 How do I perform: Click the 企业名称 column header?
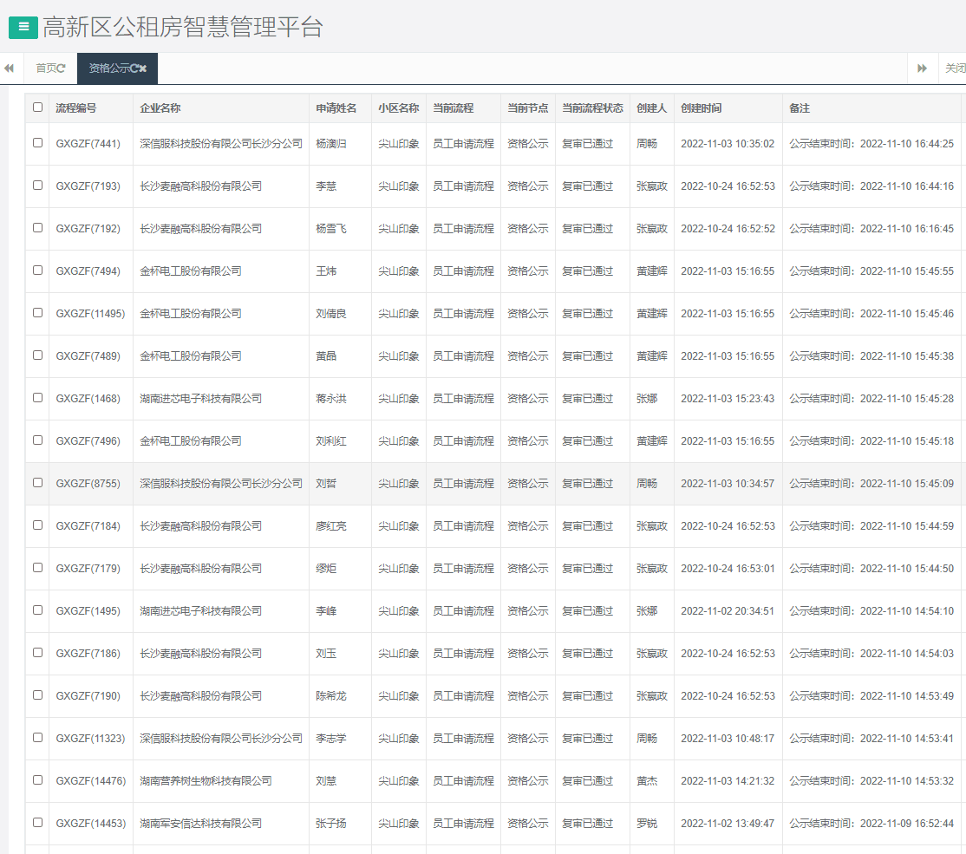[x=160, y=108]
